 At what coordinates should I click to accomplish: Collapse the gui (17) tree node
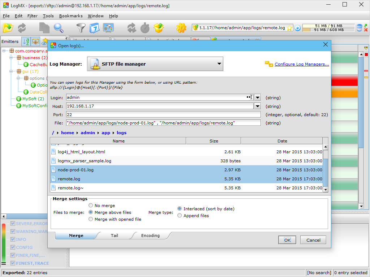(11, 71)
